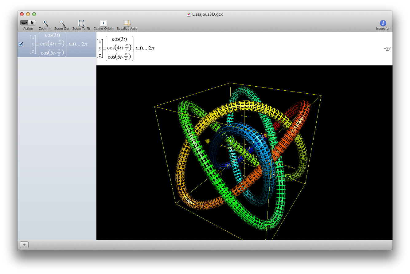This screenshot has height=274, width=410.
Task: Add a new equation with plus button
Action: [24, 245]
